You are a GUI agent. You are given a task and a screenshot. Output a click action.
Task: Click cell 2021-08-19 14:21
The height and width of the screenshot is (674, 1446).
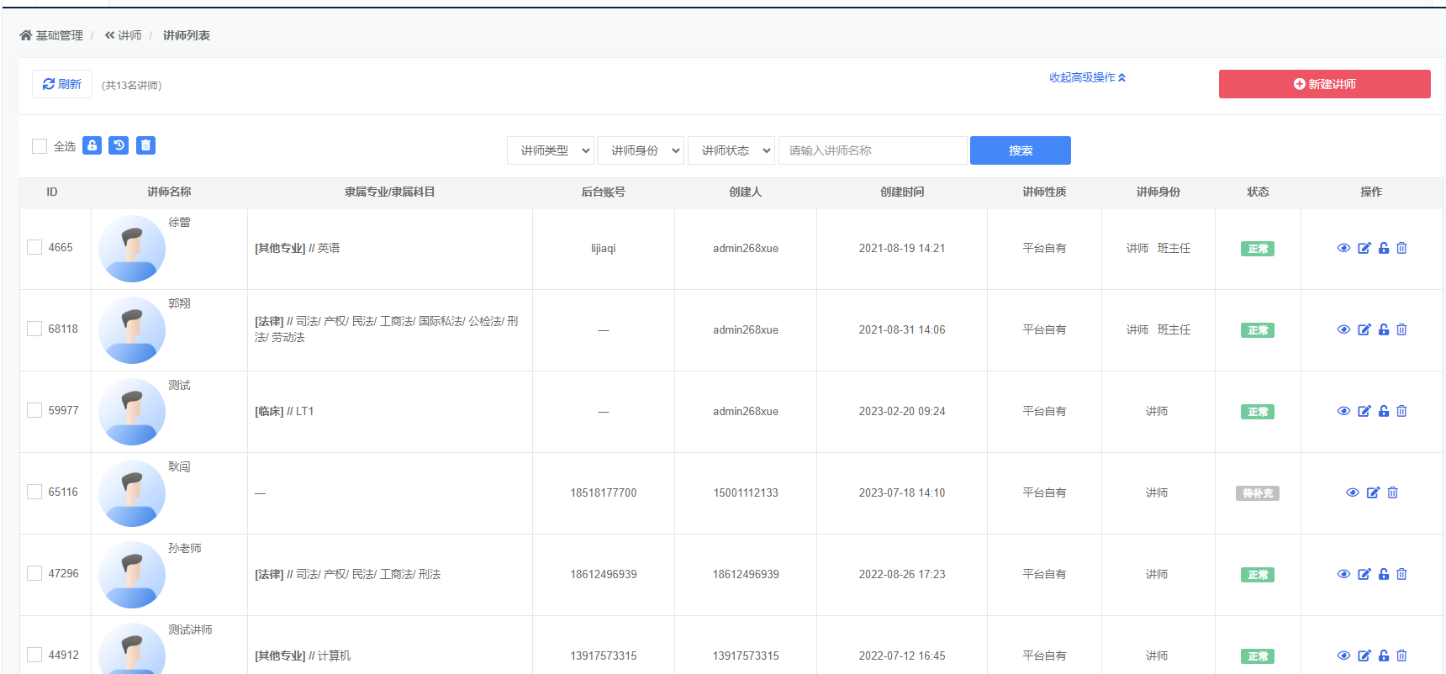coord(902,248)
